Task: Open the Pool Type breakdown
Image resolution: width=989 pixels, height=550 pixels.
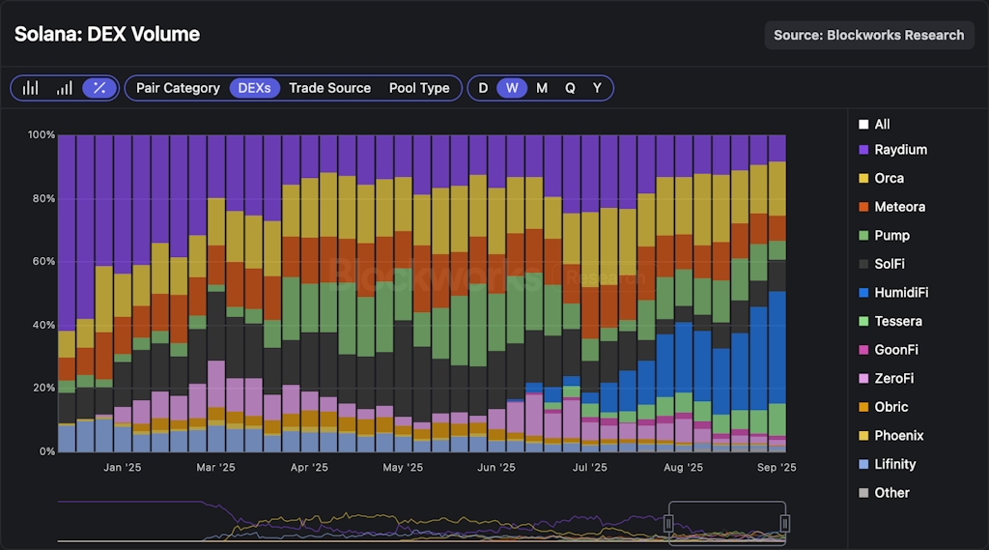Action: (x=419, y=88)
